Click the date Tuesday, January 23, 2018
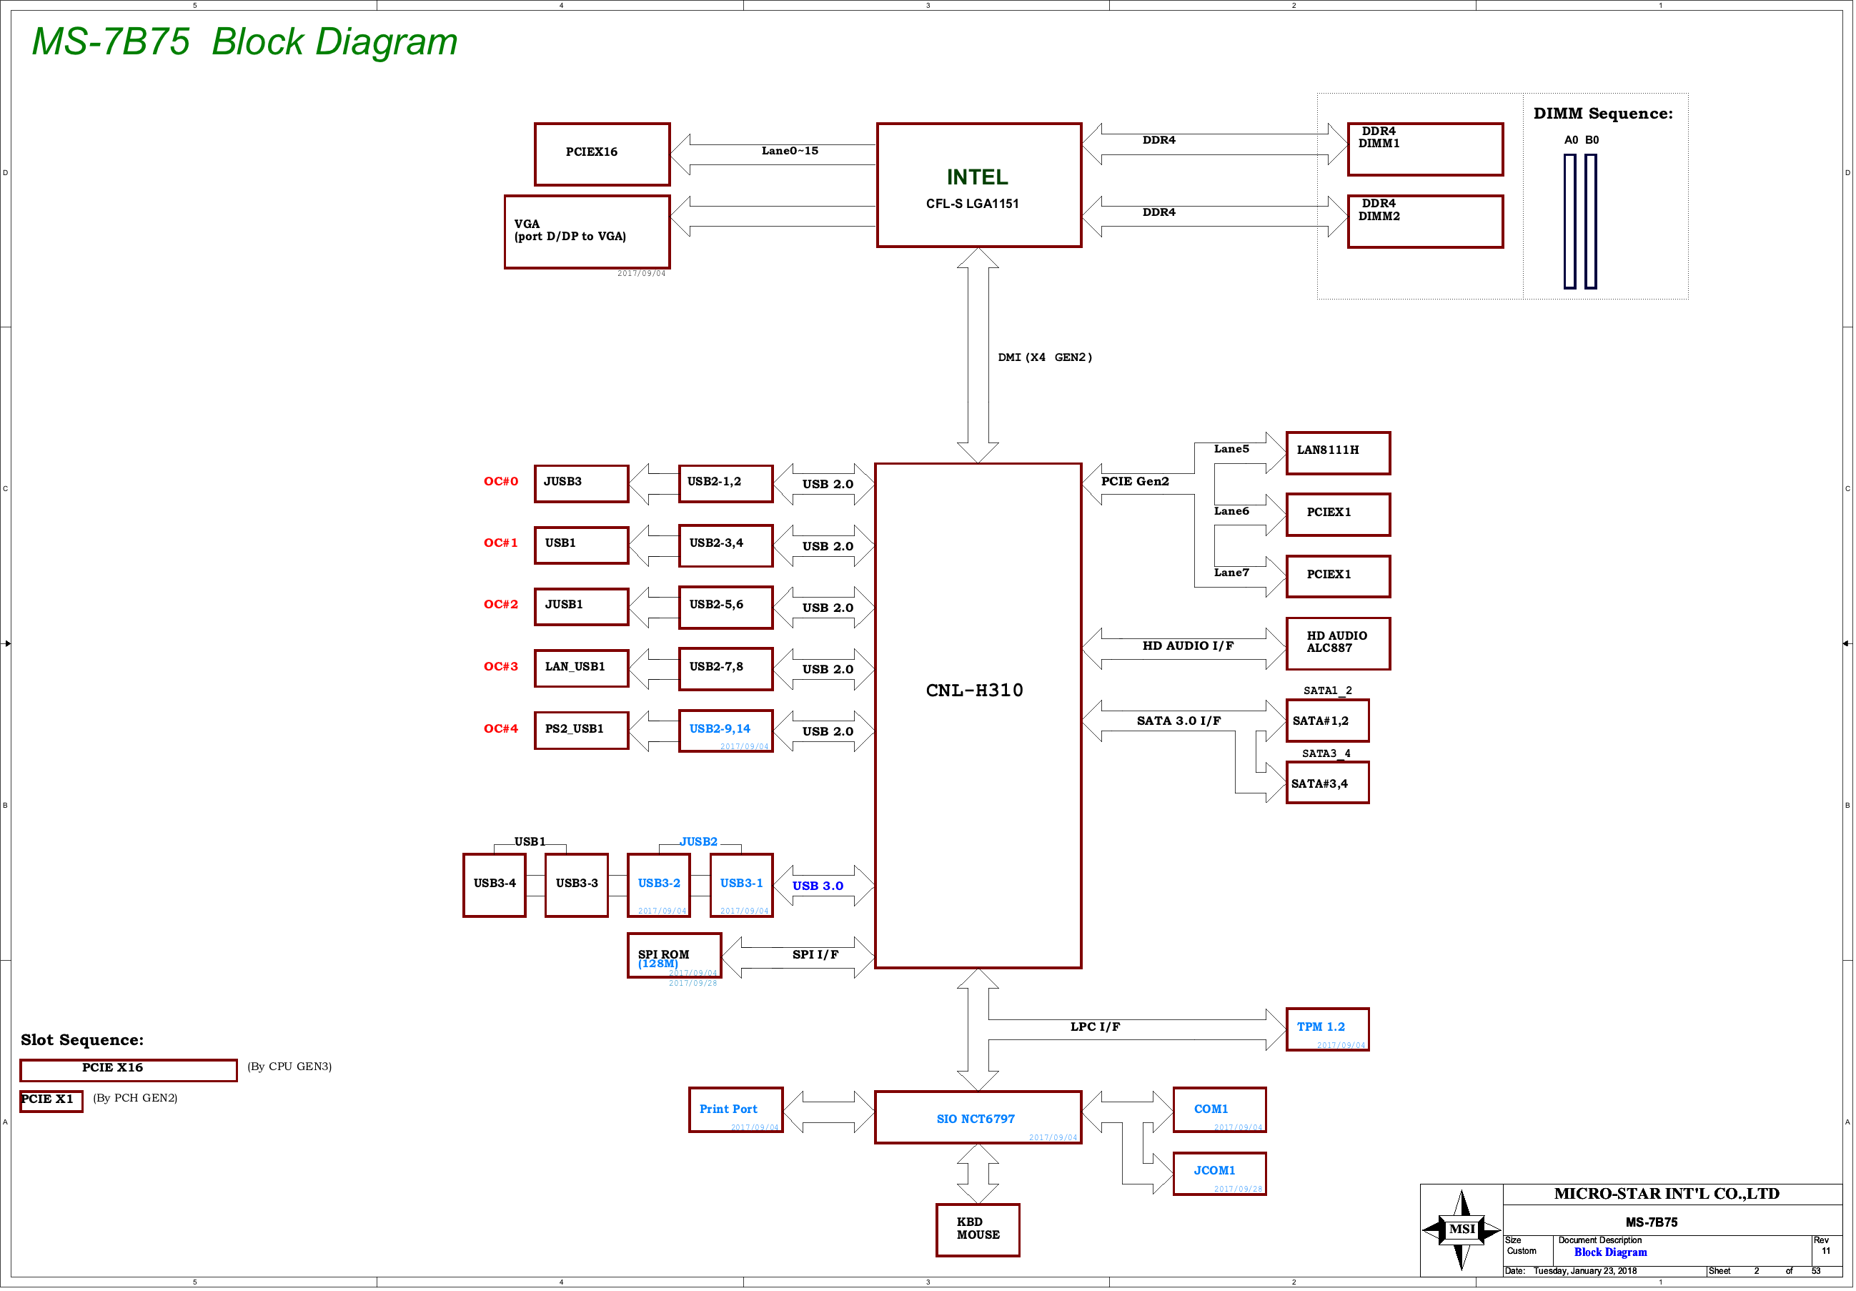 (1584, 1271)
